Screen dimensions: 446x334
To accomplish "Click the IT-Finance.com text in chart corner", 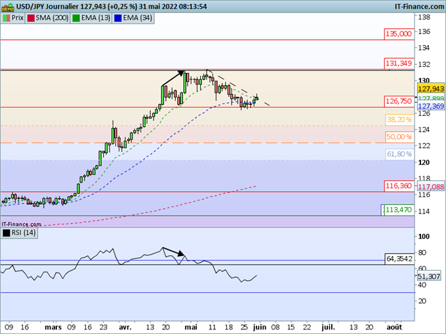I will coord(22,225).
